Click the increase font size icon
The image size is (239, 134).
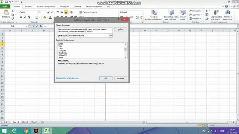pos(48,12)
